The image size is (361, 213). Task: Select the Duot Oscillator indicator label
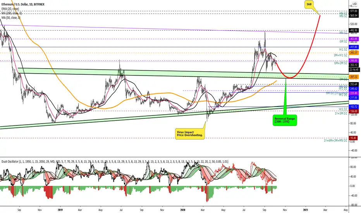click(115, 161)
